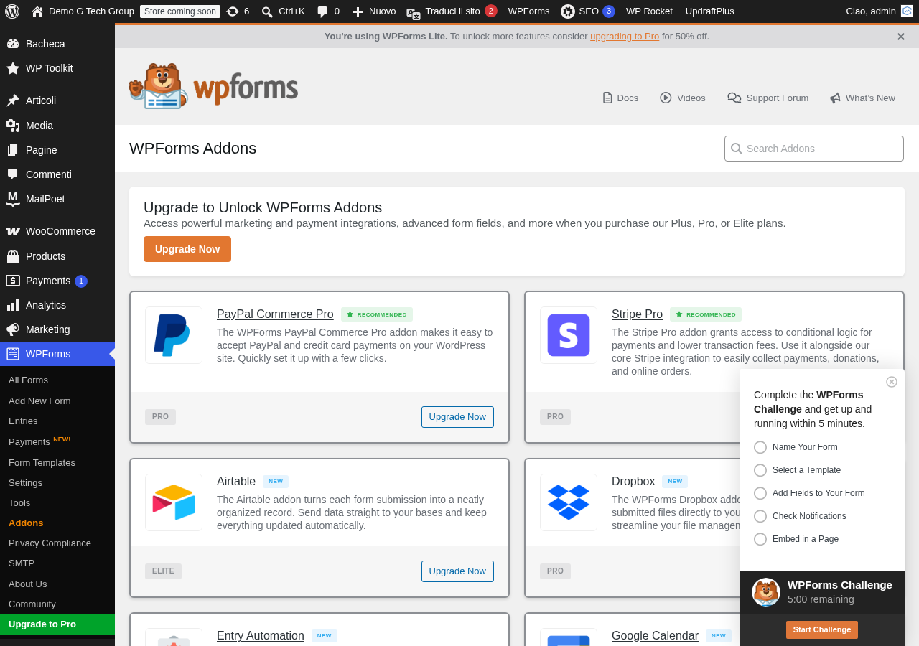Click the green Upgrade to Pro item
This screenshot has height=646, width=919.
[x=57, y=624]
